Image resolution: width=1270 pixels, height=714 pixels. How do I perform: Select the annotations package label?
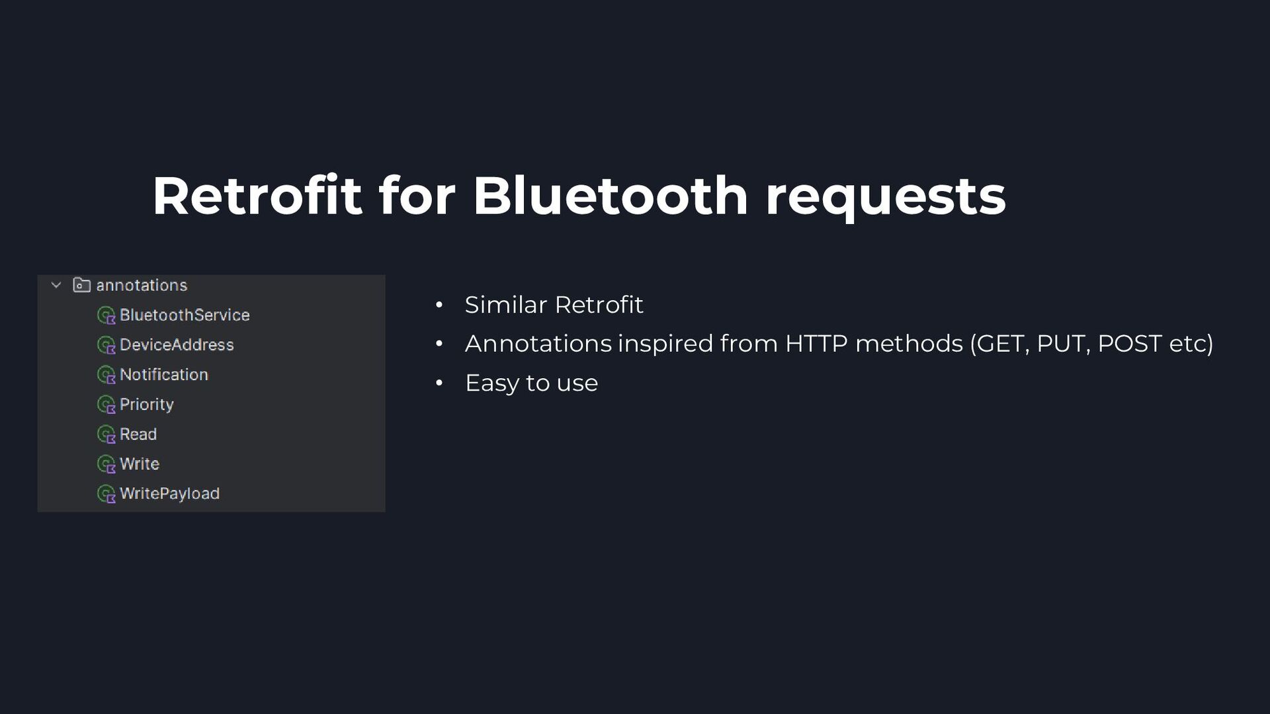pyautogui.click(x=142, y=285)
